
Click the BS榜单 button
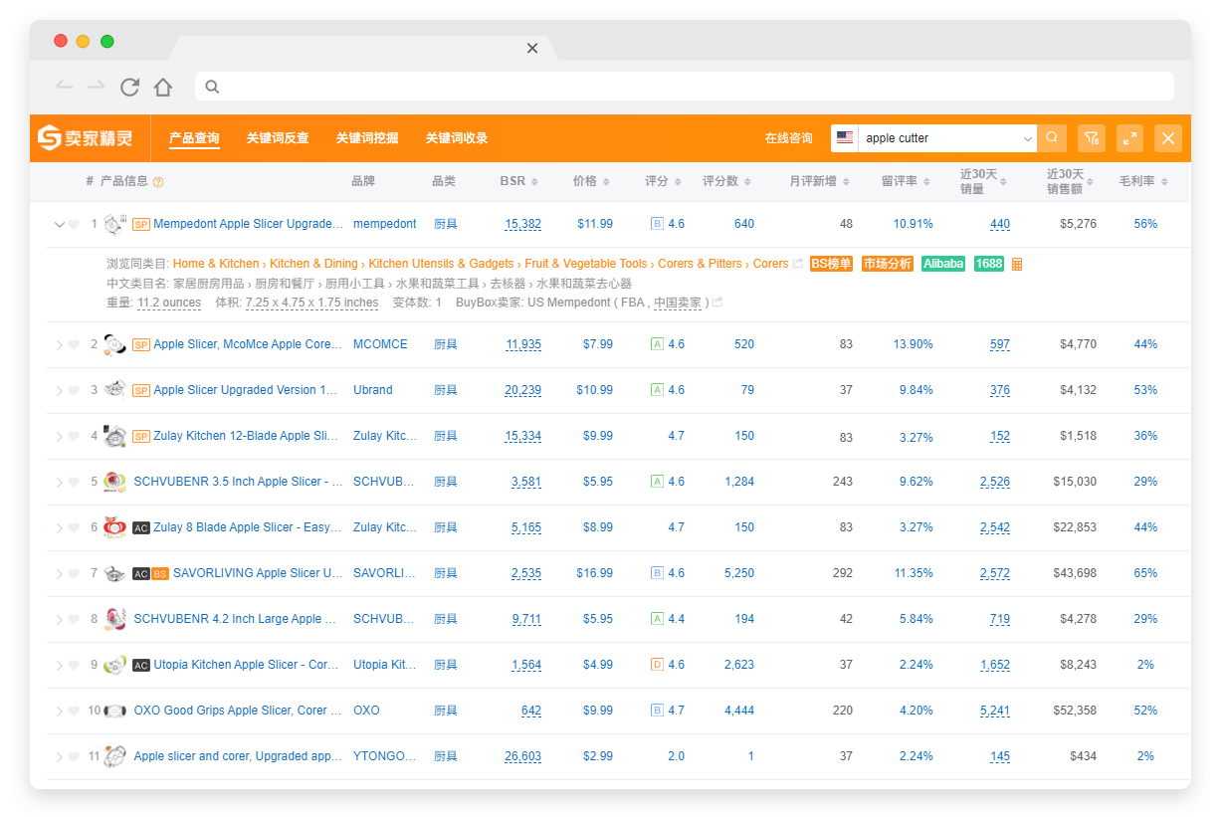831,264
